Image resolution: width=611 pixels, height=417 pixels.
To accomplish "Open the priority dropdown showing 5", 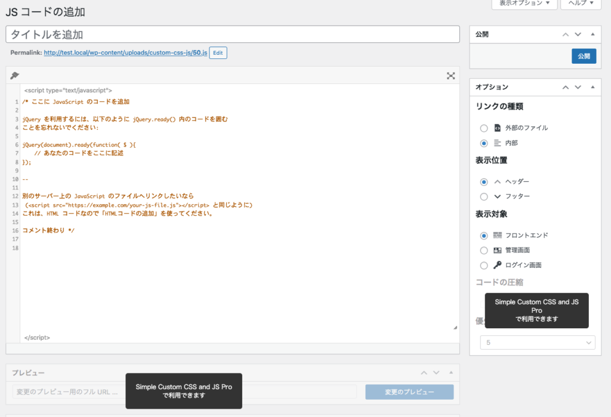I will coord(536,342).
